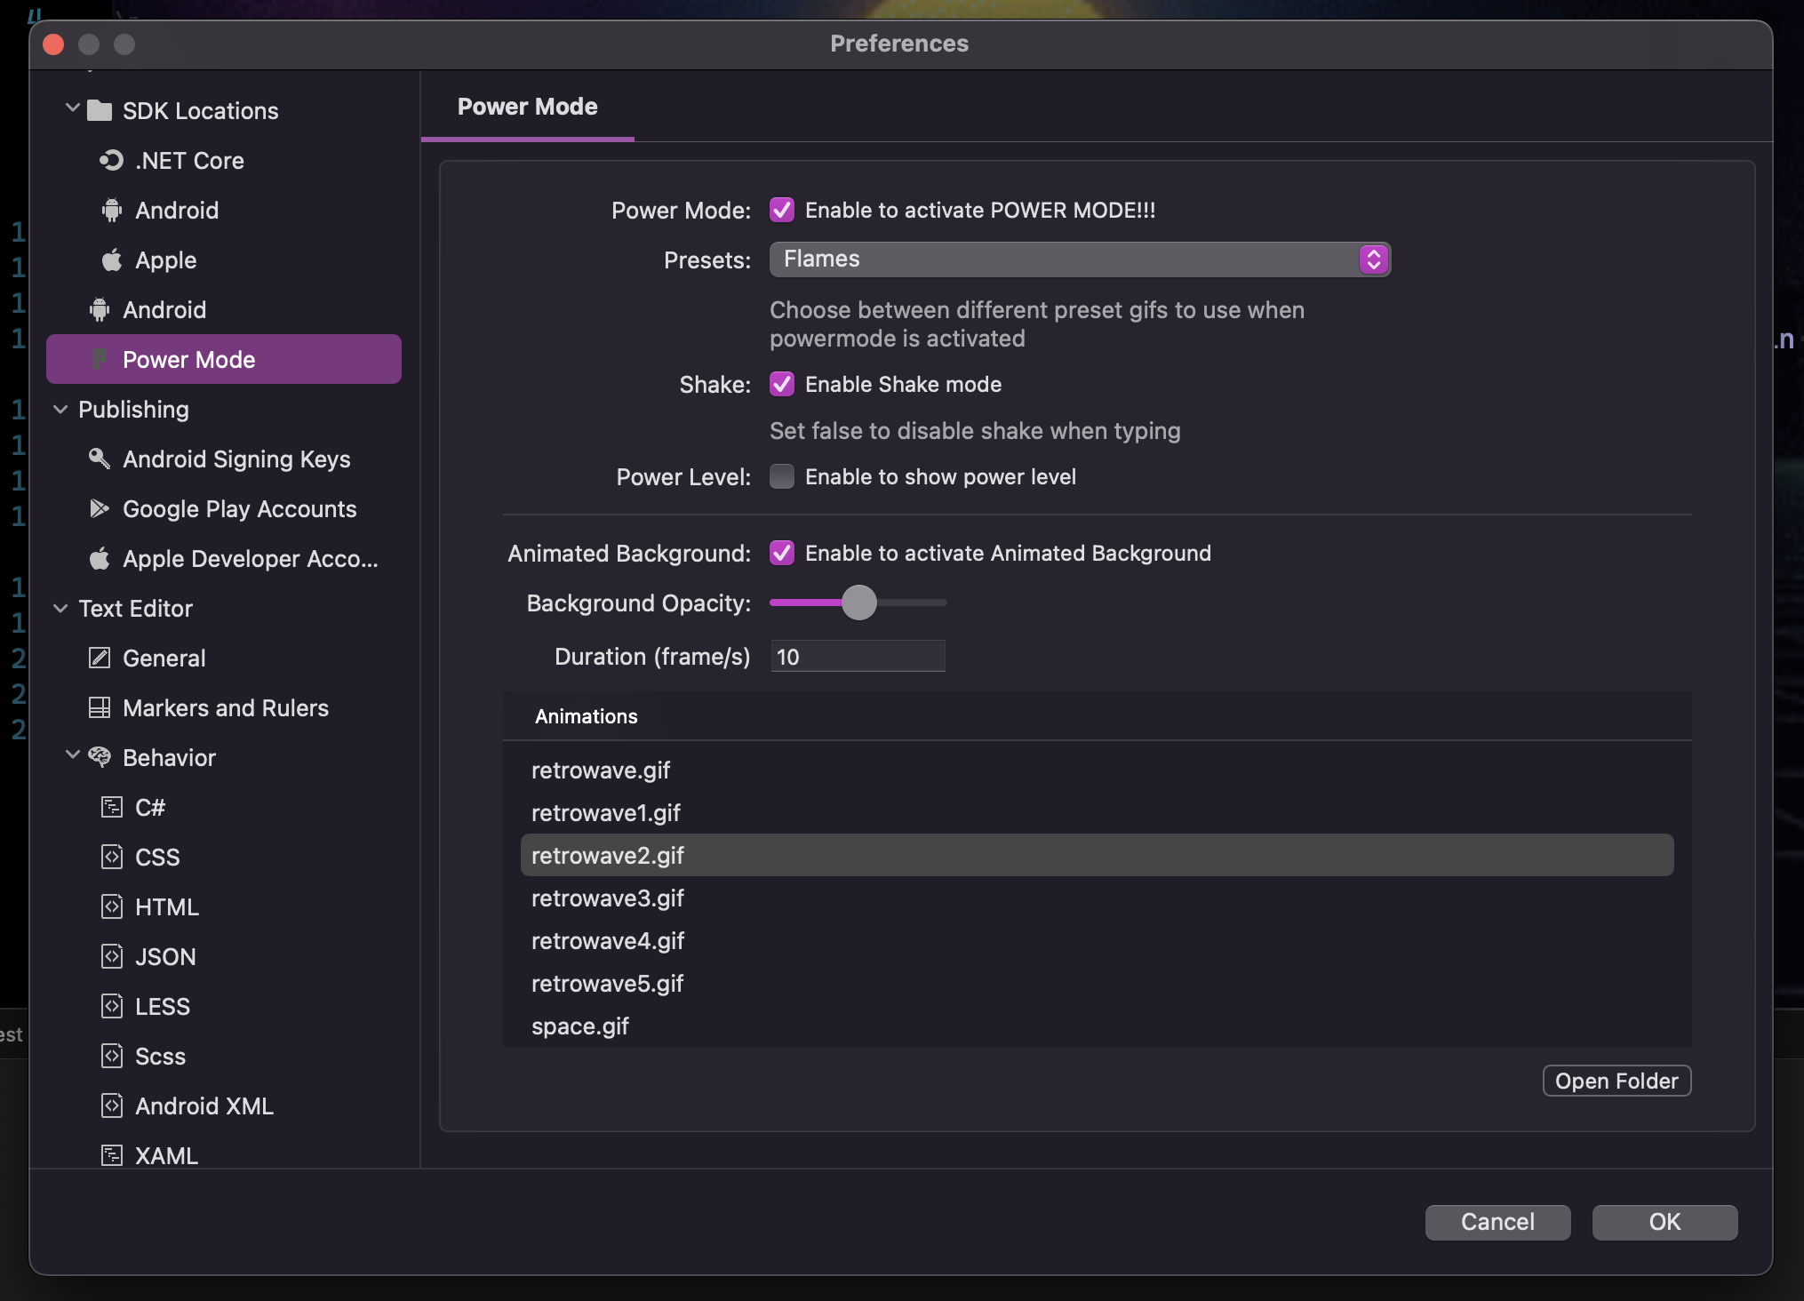Collapse the Text Editor section chevron
The image size is (1804, 1301).
60,609
